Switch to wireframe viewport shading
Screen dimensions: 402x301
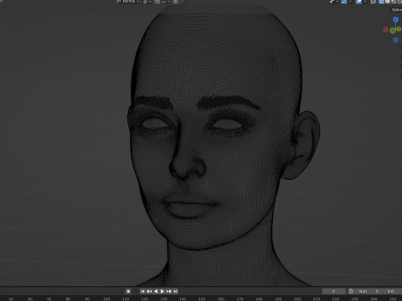tap(381, 2)
